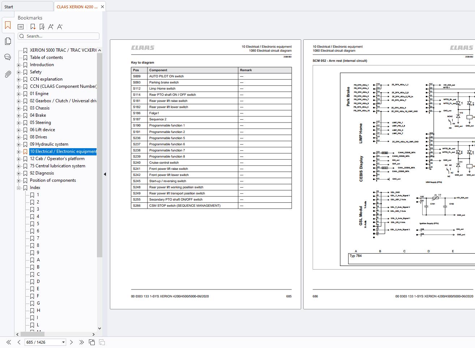475x348 pixels.
Task: Open the Attachments paperclip panel icon
Action: [8, 74]
